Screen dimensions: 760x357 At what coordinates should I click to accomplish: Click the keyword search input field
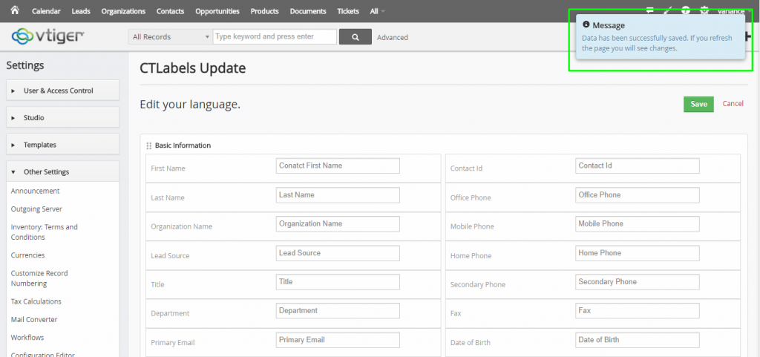coord(275,37)
